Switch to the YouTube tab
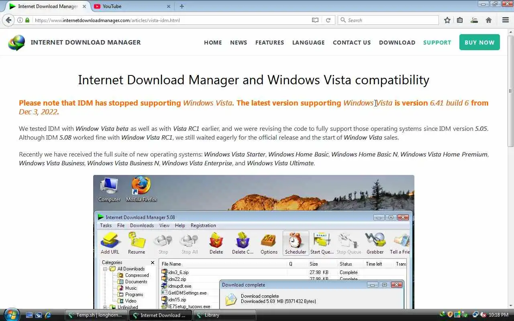514x321 pixels. point(132,6)
